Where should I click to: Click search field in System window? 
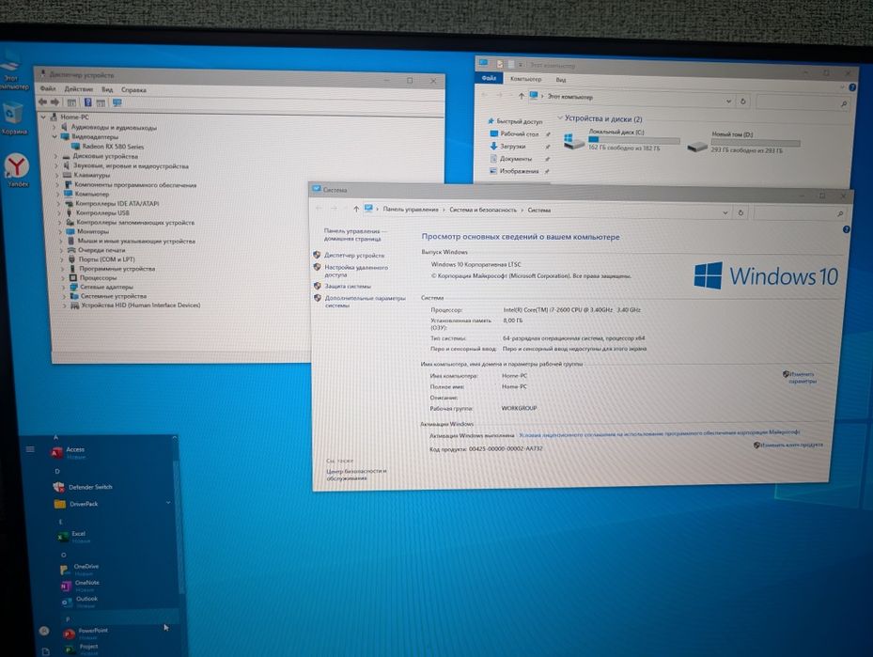point(801,213)
